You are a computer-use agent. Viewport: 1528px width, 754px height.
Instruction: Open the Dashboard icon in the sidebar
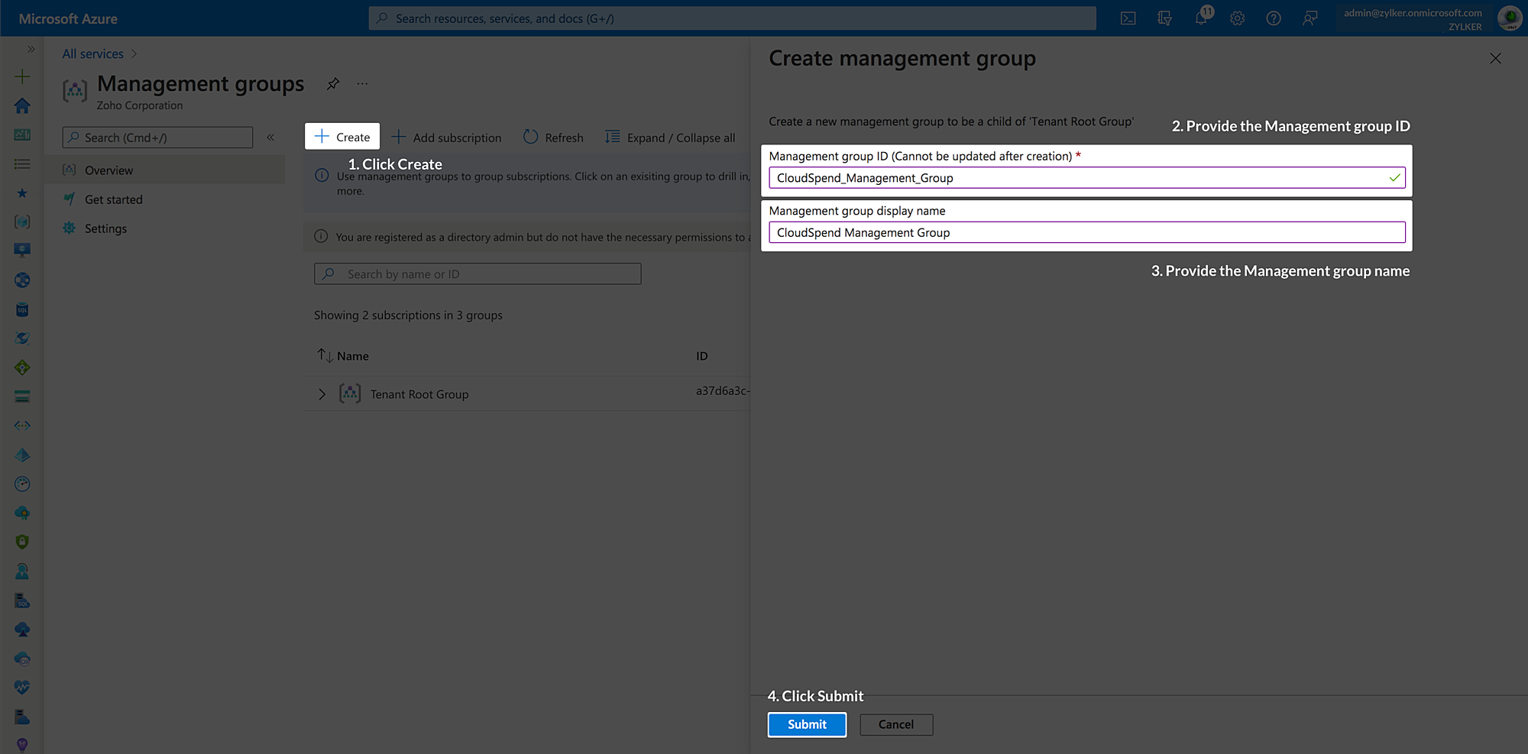[22, 134]
